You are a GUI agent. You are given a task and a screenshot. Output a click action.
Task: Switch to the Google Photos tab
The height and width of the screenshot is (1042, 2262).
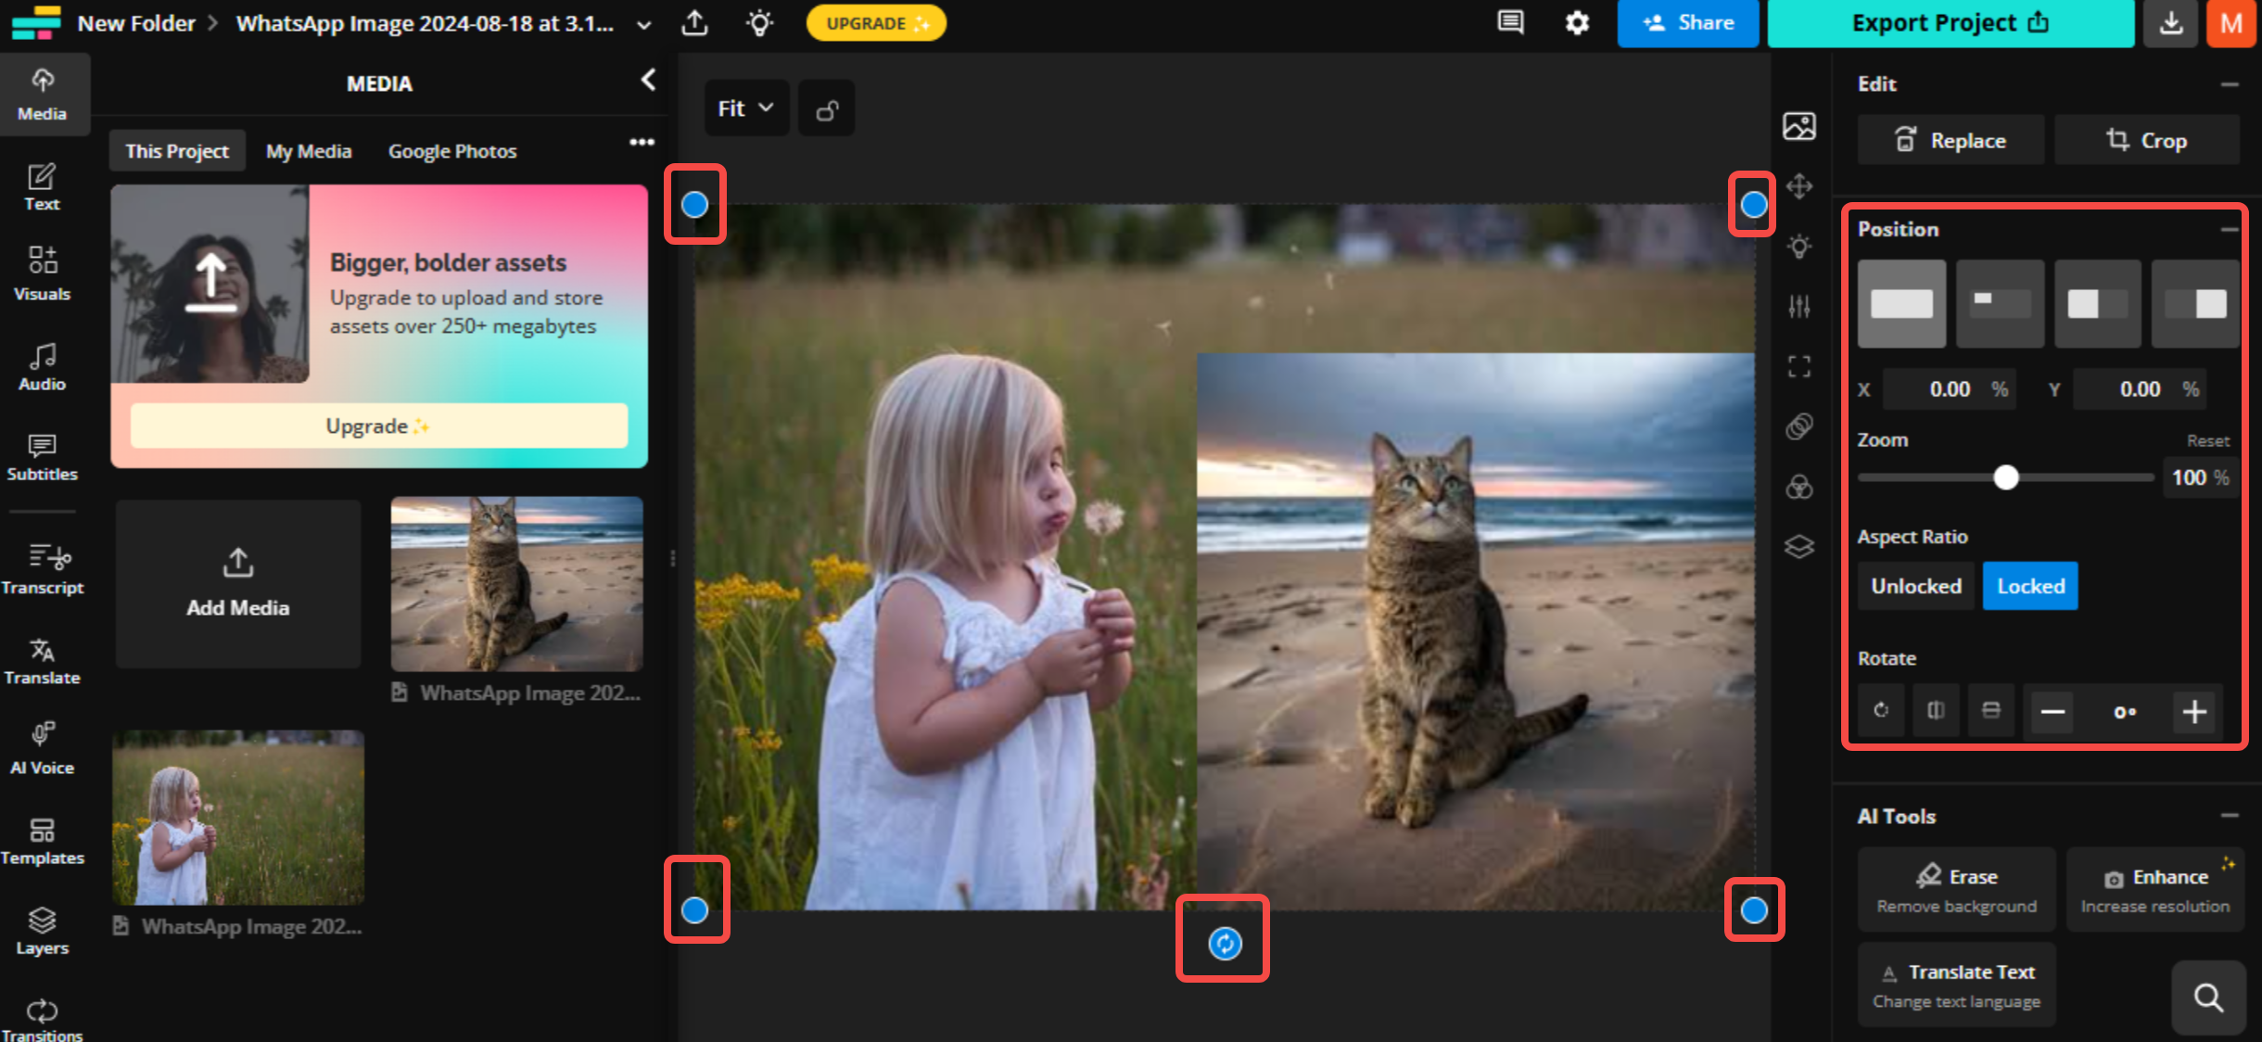451,151
